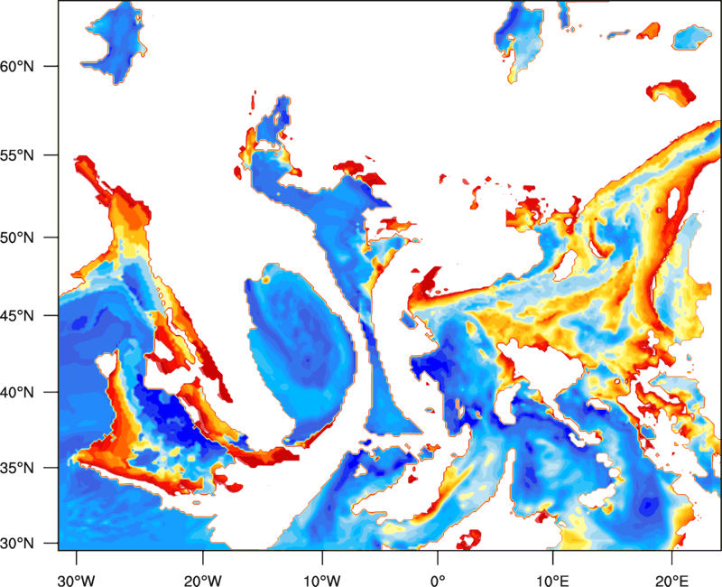Image resolution: width=722 pixels, height=587 pixels.
Task: Click the 30°W longitude label
Action: pyautogui.click(x=77, y=581)
